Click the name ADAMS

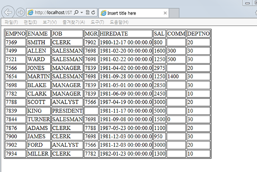pos(38,128)
